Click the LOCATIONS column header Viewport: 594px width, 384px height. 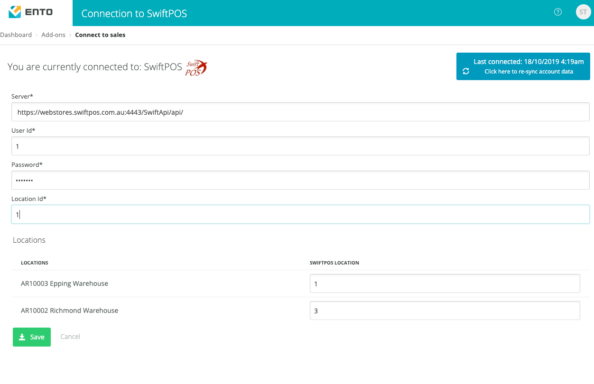pos(35,263)
